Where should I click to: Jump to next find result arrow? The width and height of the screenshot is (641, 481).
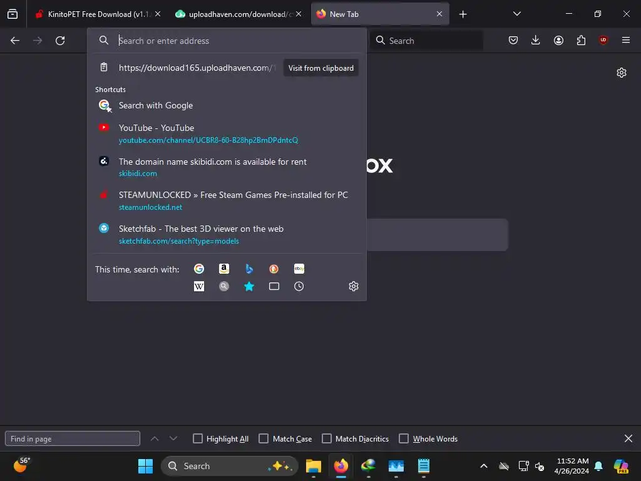tap(173, 438)
